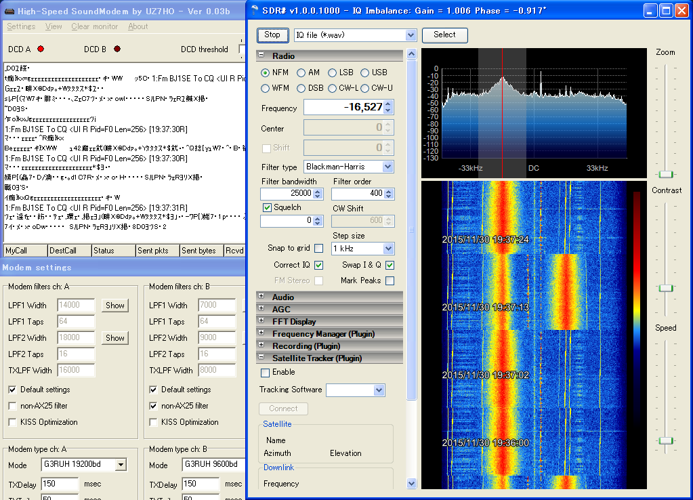This screenshot has width=693, height=500.
Task: Toggle Correct IQ checkbox
Action: (318, 266)
